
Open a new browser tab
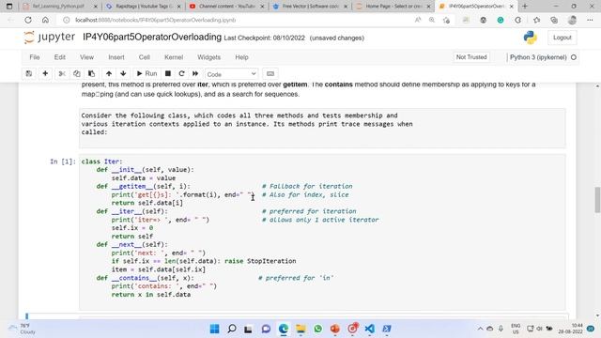525,7
